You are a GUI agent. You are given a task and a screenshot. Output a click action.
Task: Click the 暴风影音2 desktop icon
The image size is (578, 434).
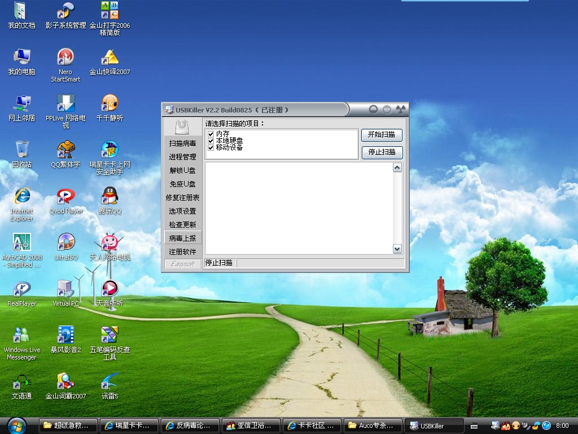coord(66,336)
